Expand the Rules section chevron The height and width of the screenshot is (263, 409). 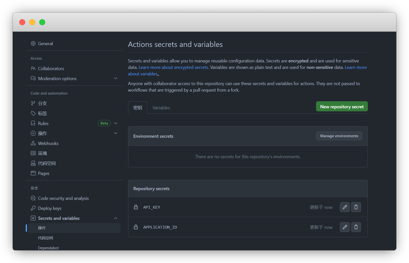[116, 123]
